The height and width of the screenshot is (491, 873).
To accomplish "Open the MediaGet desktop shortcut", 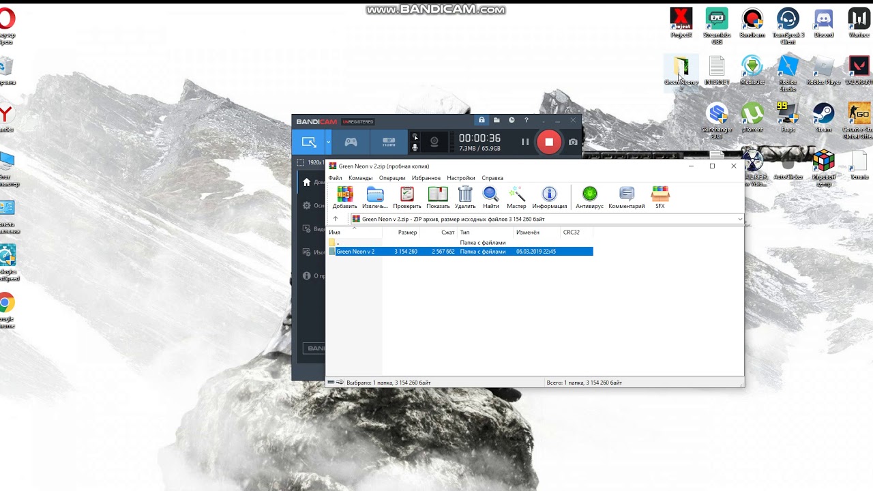I will pyautogui.click(x=752, y=70).
